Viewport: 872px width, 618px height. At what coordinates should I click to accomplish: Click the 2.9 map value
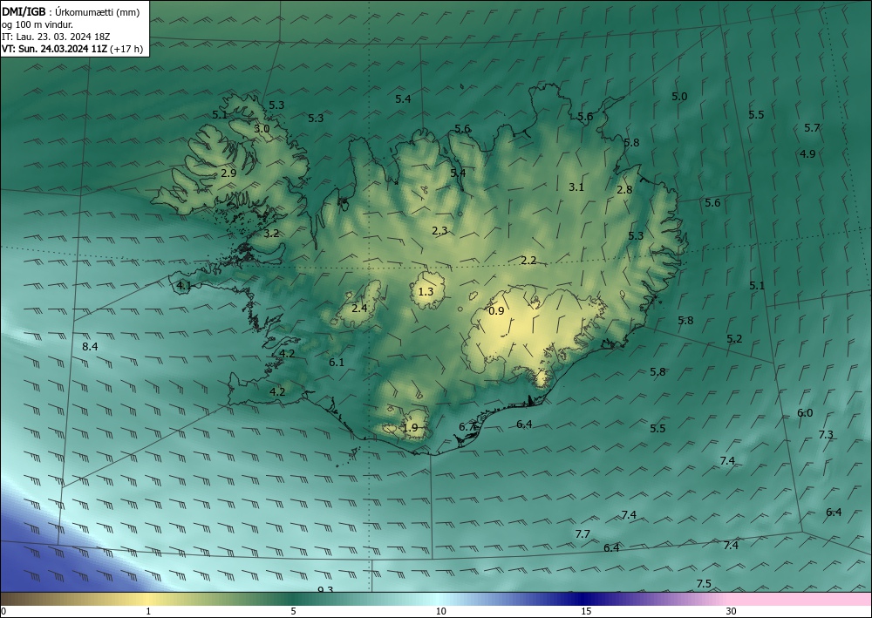click(x=228, y=173)
